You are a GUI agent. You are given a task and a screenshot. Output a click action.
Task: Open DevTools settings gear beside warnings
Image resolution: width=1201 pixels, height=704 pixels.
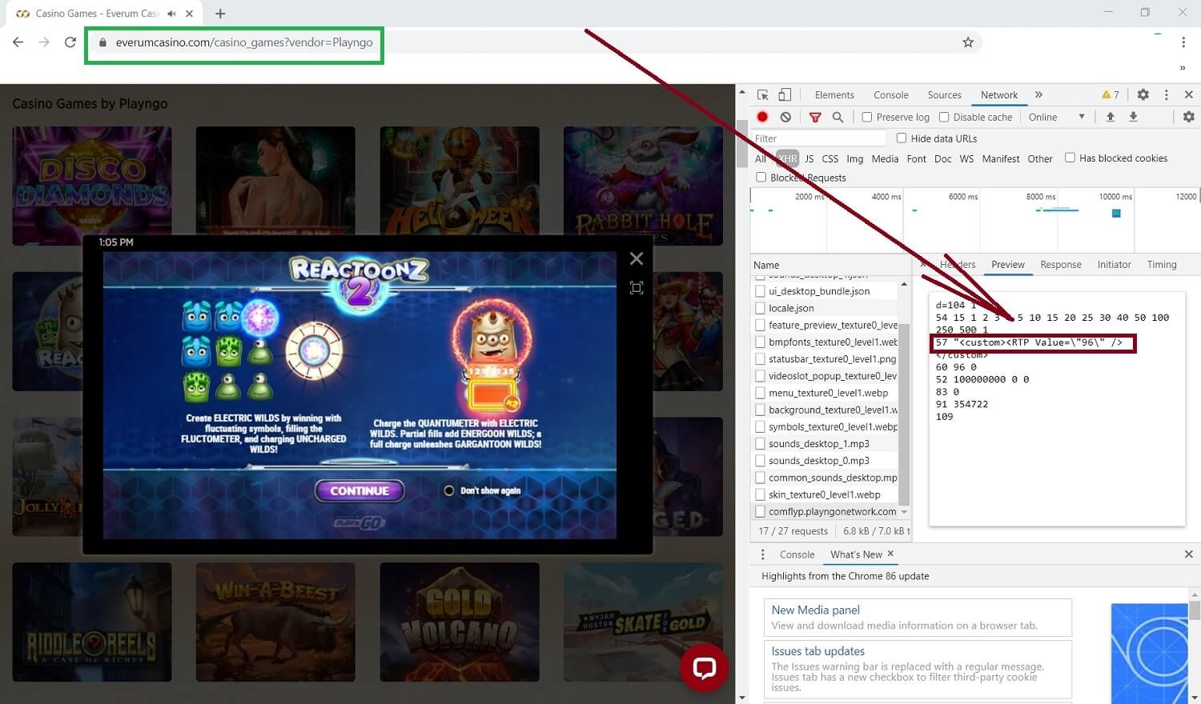pyautogui.click(x=1143, y=94)
